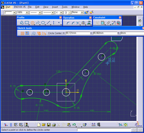Expand the None layer dropdown
Screen dimensions: 144x133
click(82, 12)
